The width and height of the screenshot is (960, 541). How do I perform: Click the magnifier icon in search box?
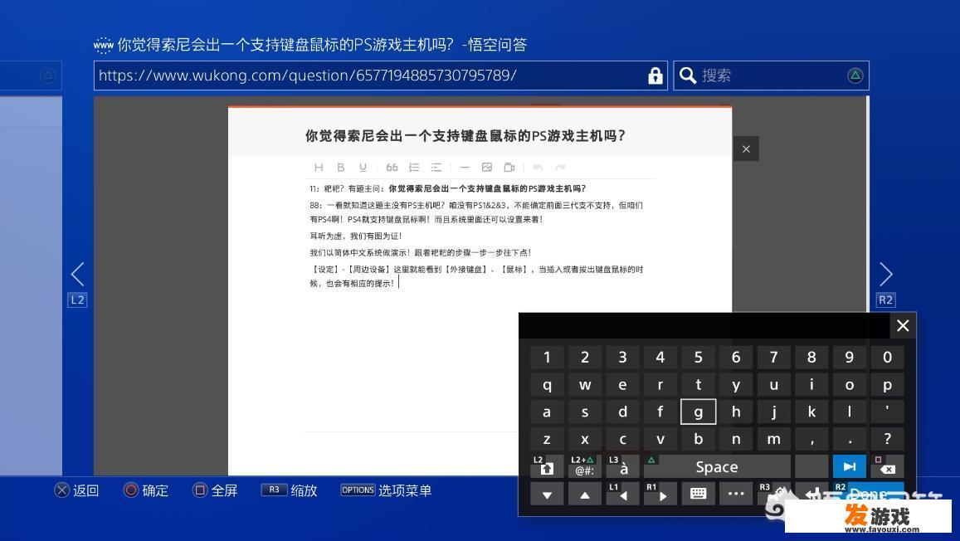pyautogui.click(x=688, y=76)
